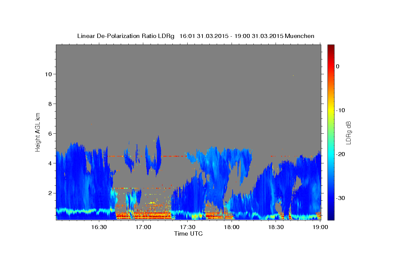This screenshot has height=264, width=397.
Task: Click the 17:30 time tick label
Action: click(188, 227)
